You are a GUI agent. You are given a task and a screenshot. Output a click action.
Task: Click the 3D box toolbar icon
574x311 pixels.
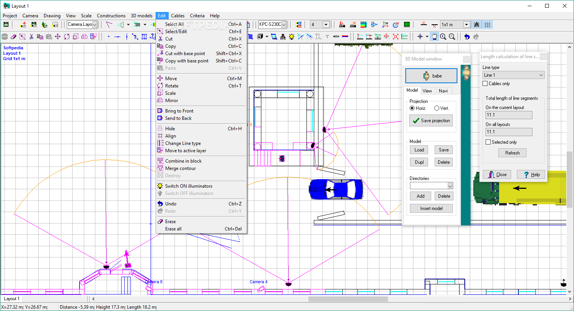click(260, 37)
